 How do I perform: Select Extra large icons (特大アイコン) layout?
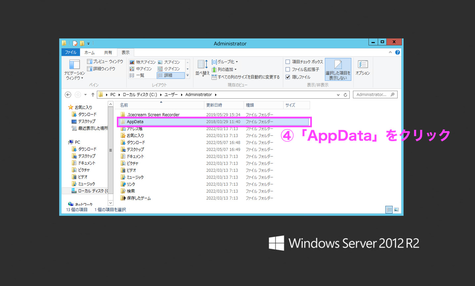coord(143,62)
